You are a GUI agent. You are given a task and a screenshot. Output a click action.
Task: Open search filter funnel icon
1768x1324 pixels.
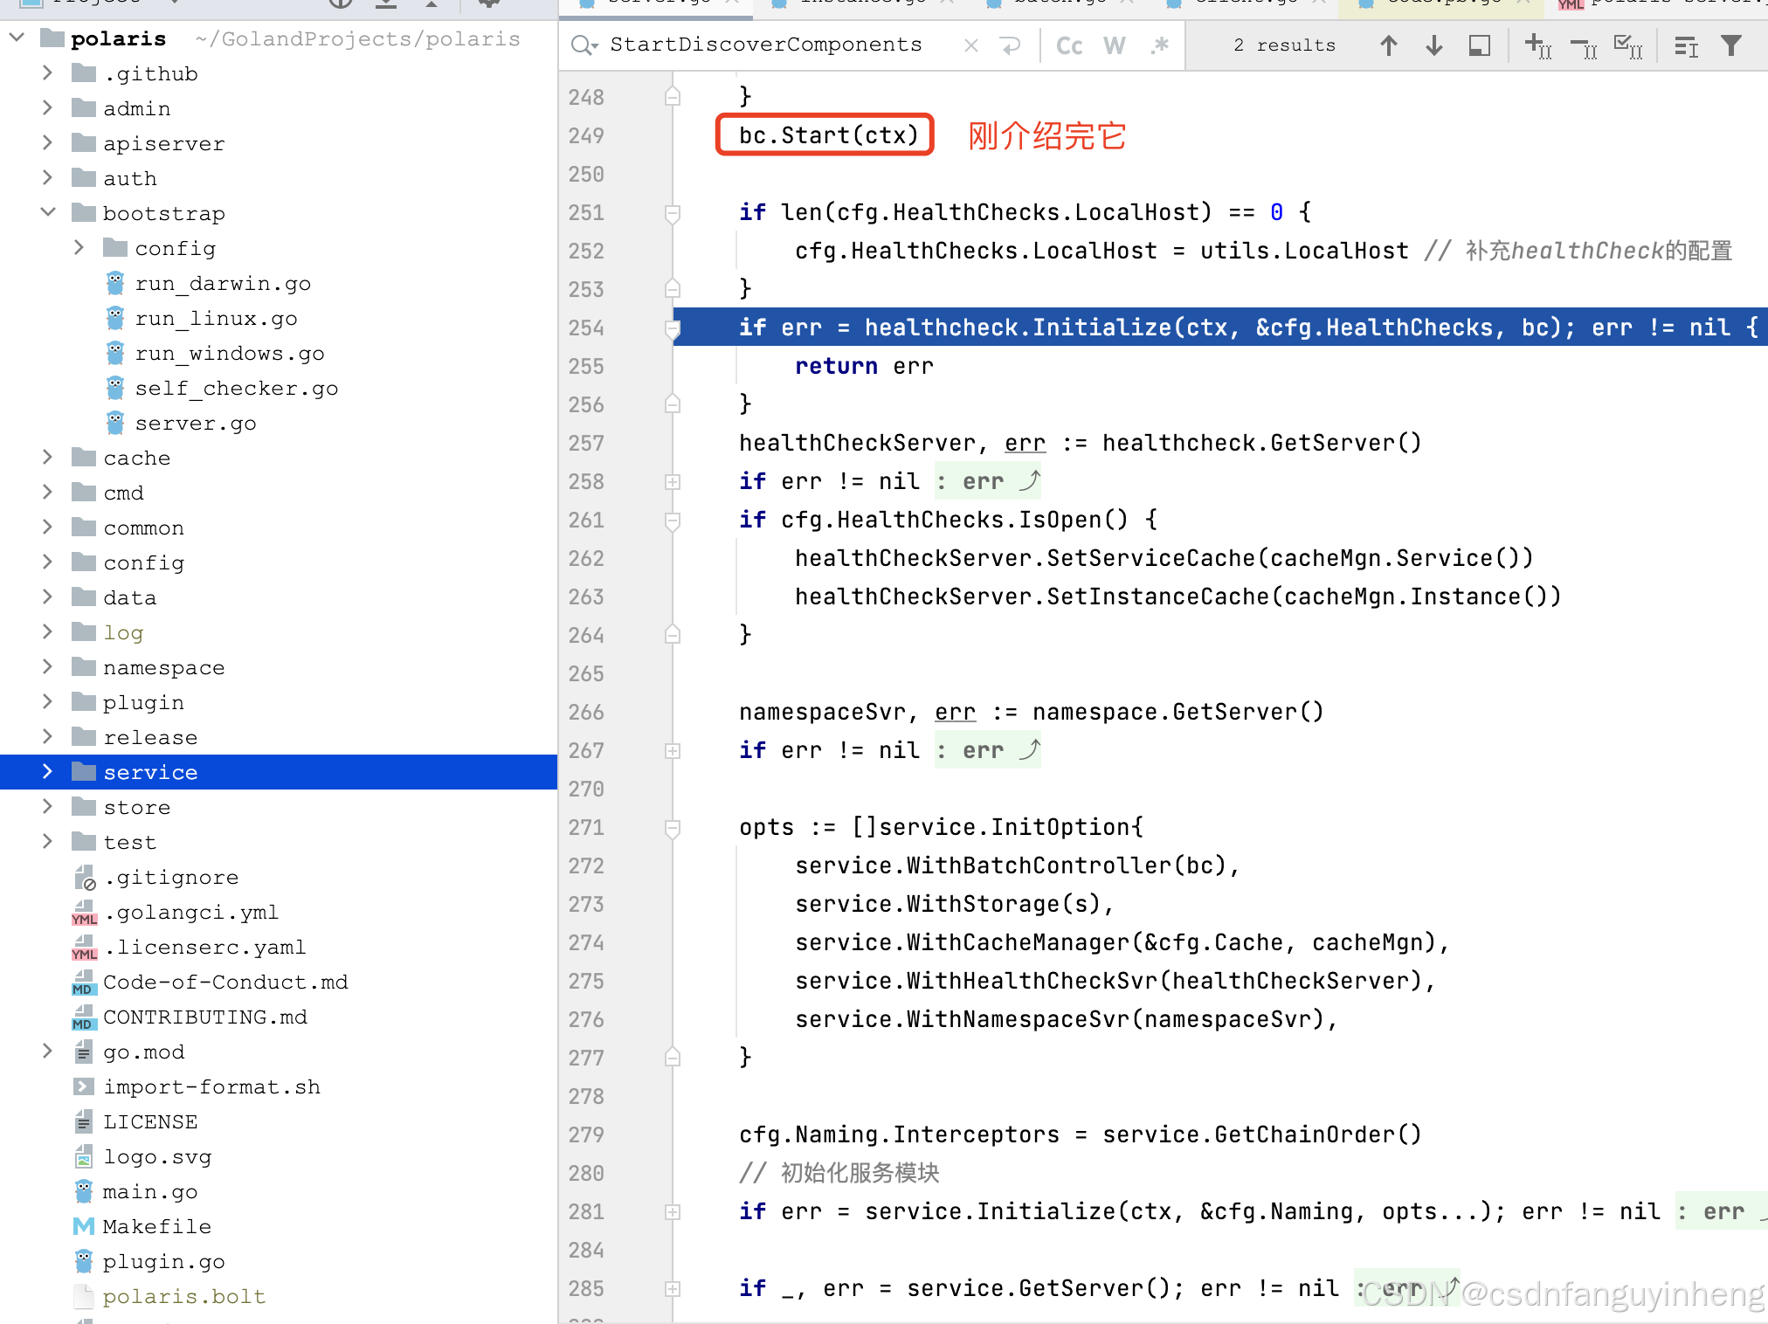coord(1730,45)
